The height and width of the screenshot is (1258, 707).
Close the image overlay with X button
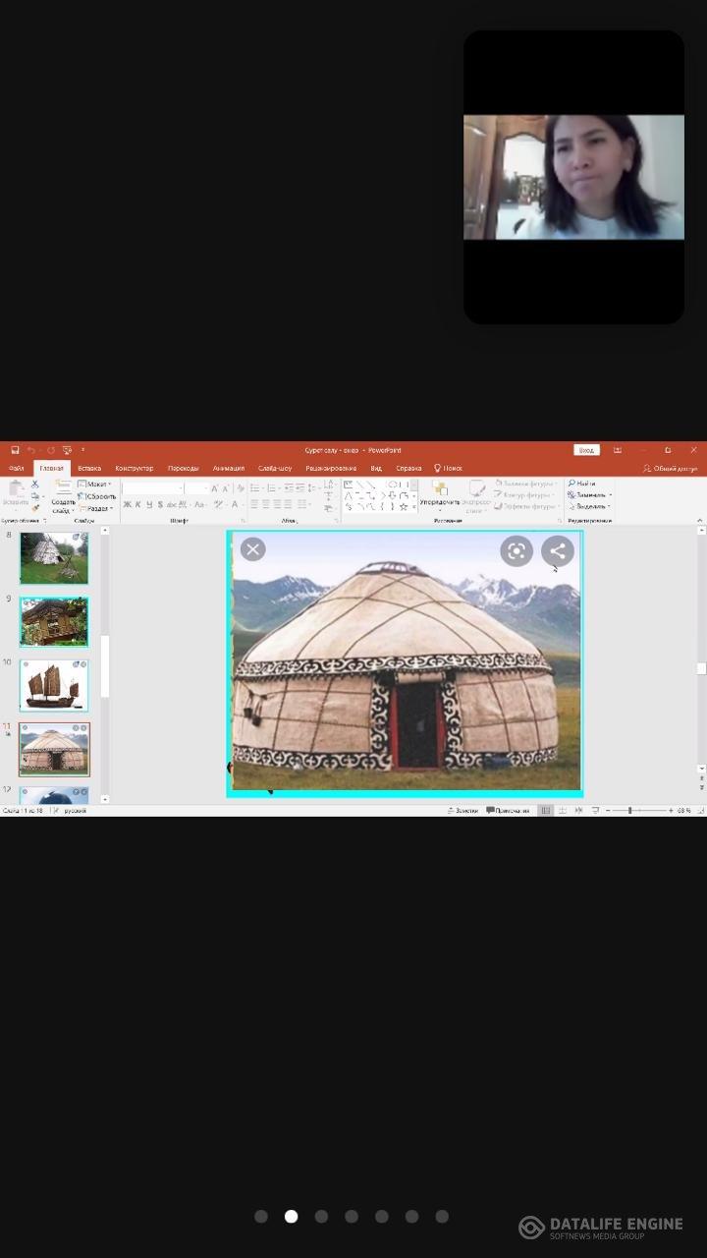pyautogui.click(x=252, y=549)
